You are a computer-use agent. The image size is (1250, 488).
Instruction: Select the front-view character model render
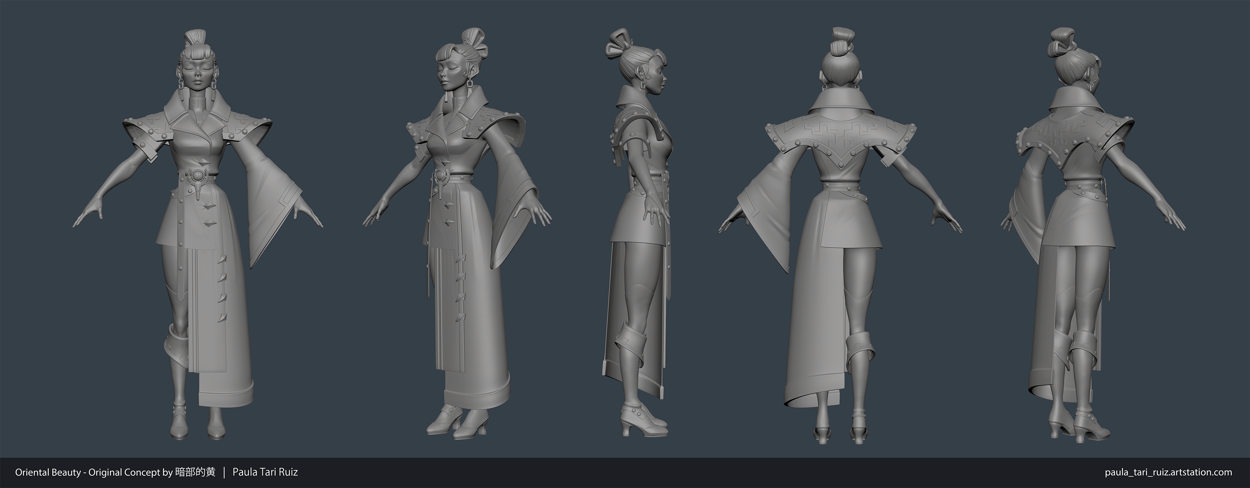click(x=197, y=235)
